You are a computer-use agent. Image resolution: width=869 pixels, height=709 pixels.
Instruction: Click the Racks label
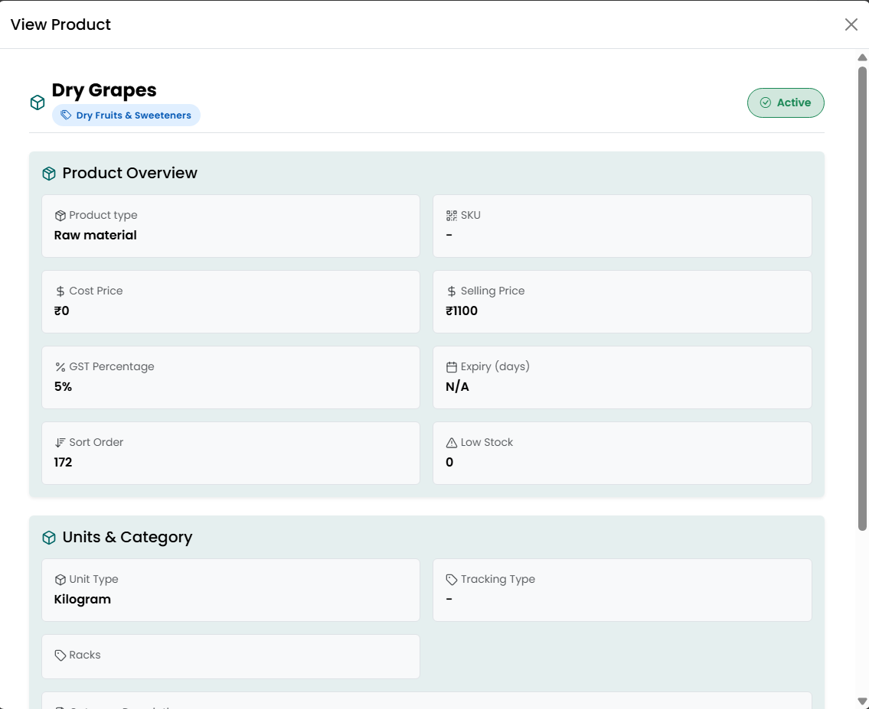pyautogui.click(x=85, y=655)
